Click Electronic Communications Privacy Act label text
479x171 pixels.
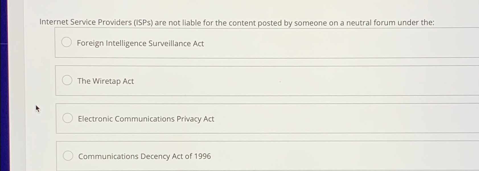(x=146, y=119)
